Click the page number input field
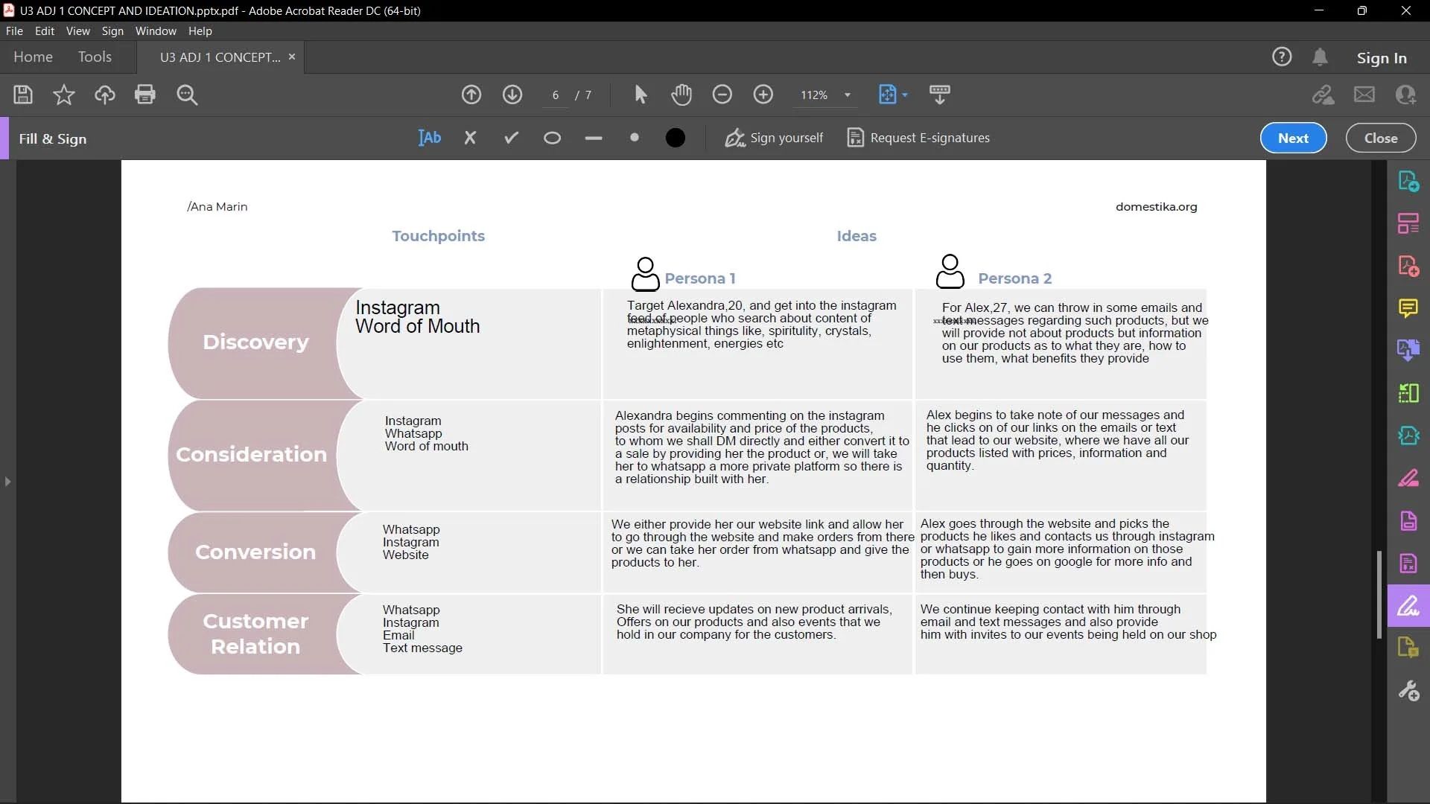Screen dimensions: 1430x804 (556, 95)
